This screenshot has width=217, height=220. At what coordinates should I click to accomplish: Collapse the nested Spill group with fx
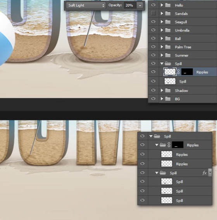(157, 173)
